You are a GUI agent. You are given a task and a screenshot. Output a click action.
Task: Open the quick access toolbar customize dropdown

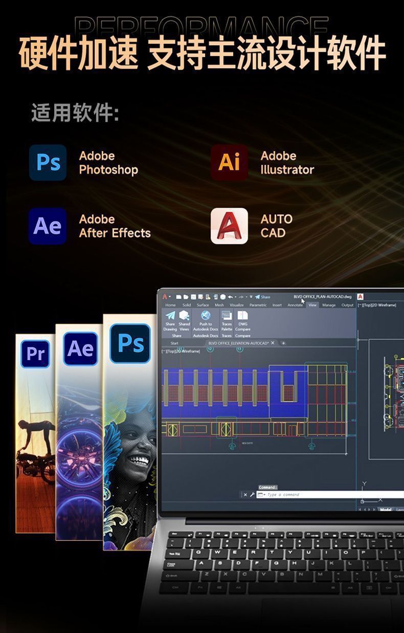[x=251, y=297]
